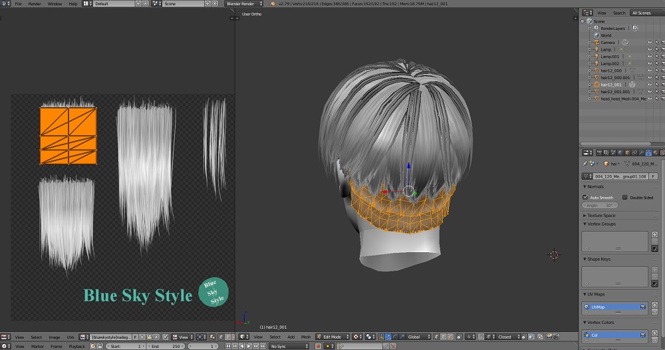Add new UV map with plus button
The image size is (665, 350).
point(655,305)
